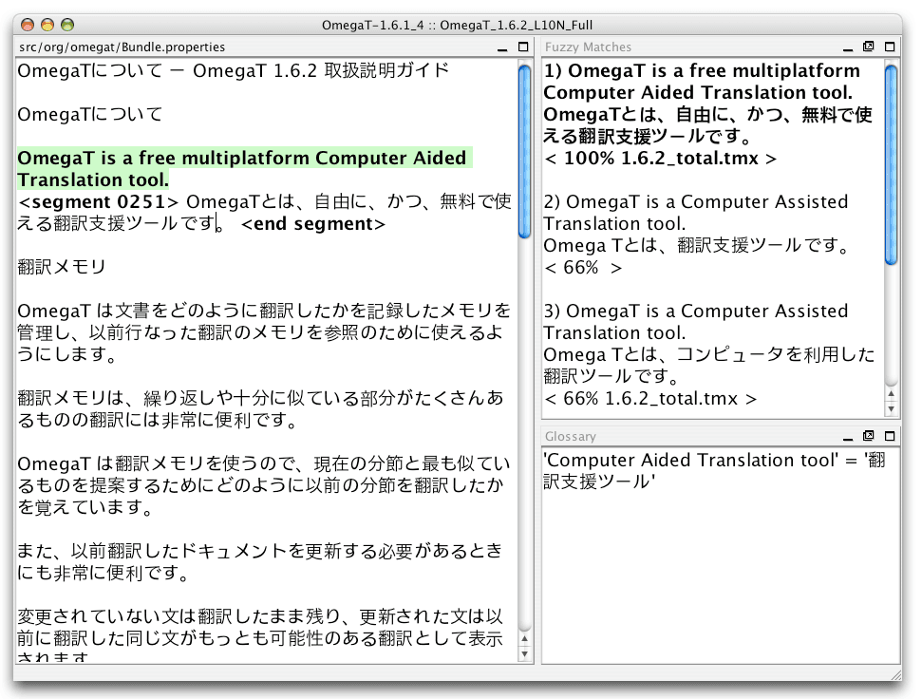Select the third 66% fuzzy match

tap(703, 351)
